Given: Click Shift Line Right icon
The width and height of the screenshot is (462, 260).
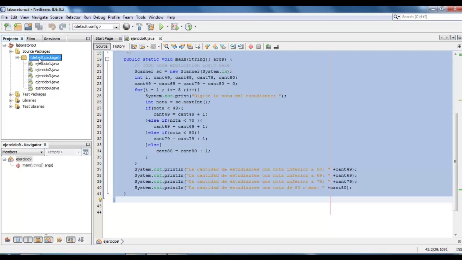Looking at the screenshot, I should pyautogui.click(x=241, y=47).
